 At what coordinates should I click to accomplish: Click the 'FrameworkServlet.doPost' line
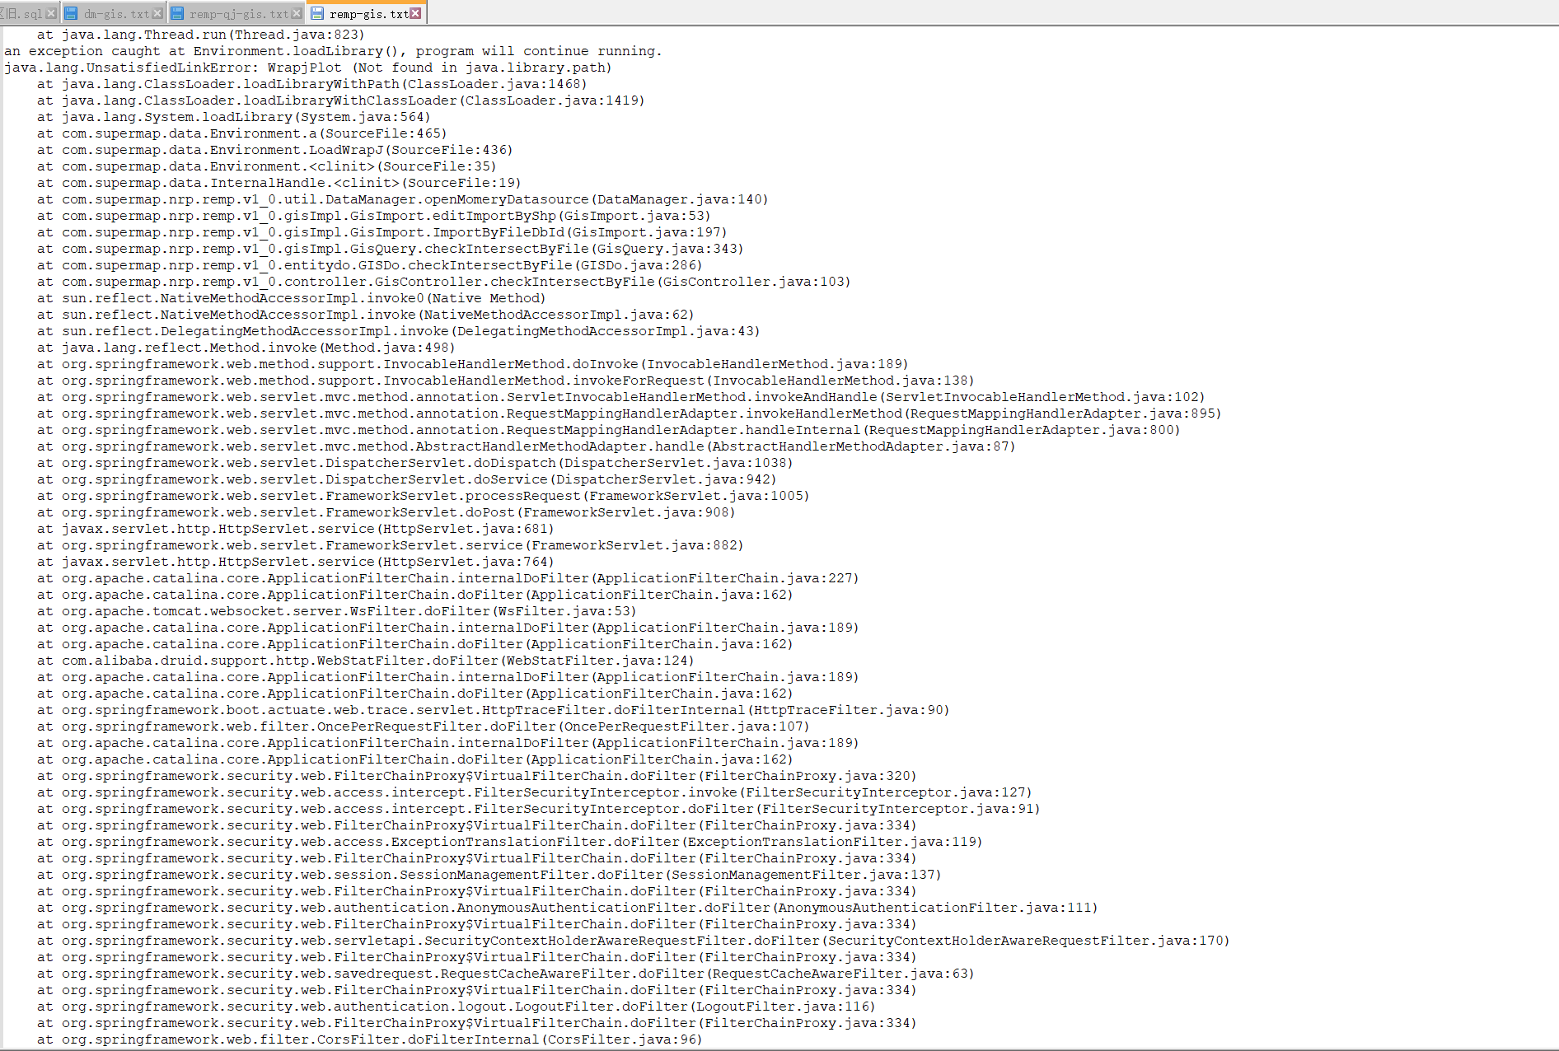click(x=386, y=512)
